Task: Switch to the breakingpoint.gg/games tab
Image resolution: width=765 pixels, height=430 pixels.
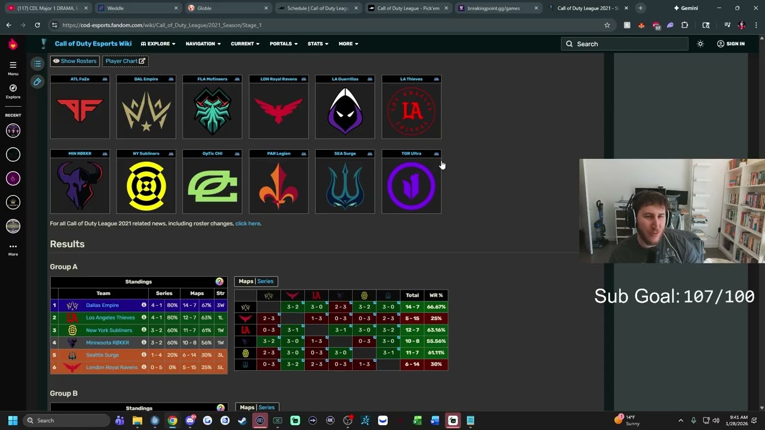Action: pyautogui.click(x=498, y=8)
